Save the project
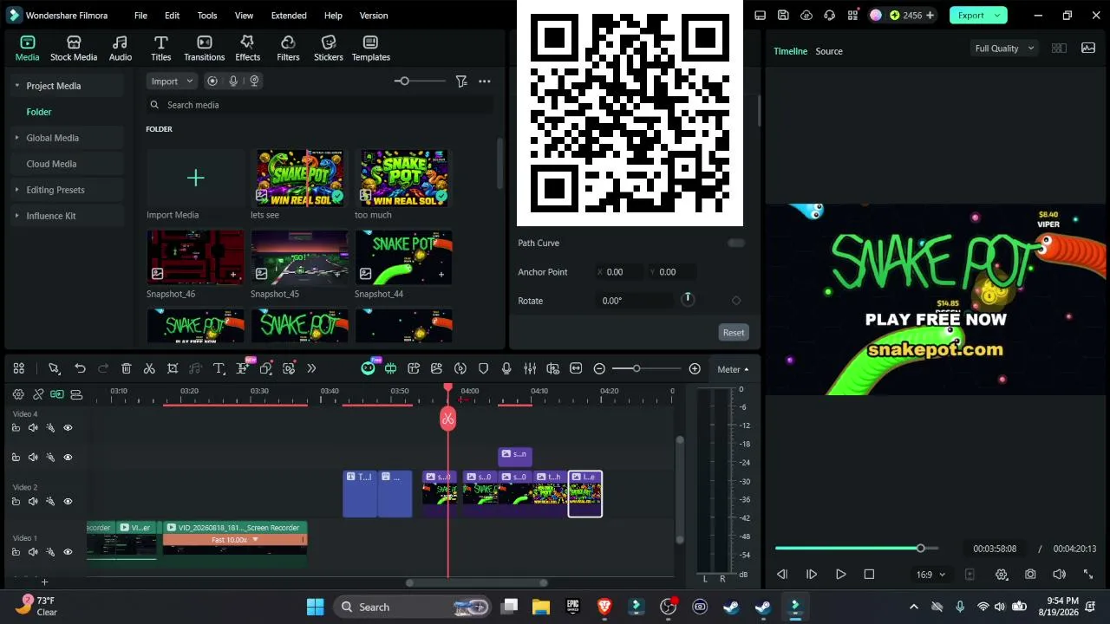 [x=783, y=16]
